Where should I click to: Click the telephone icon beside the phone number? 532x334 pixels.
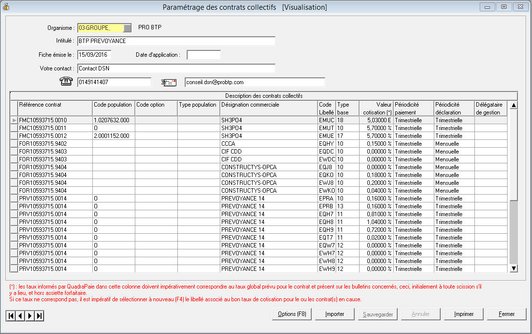[x=66, y=82]
